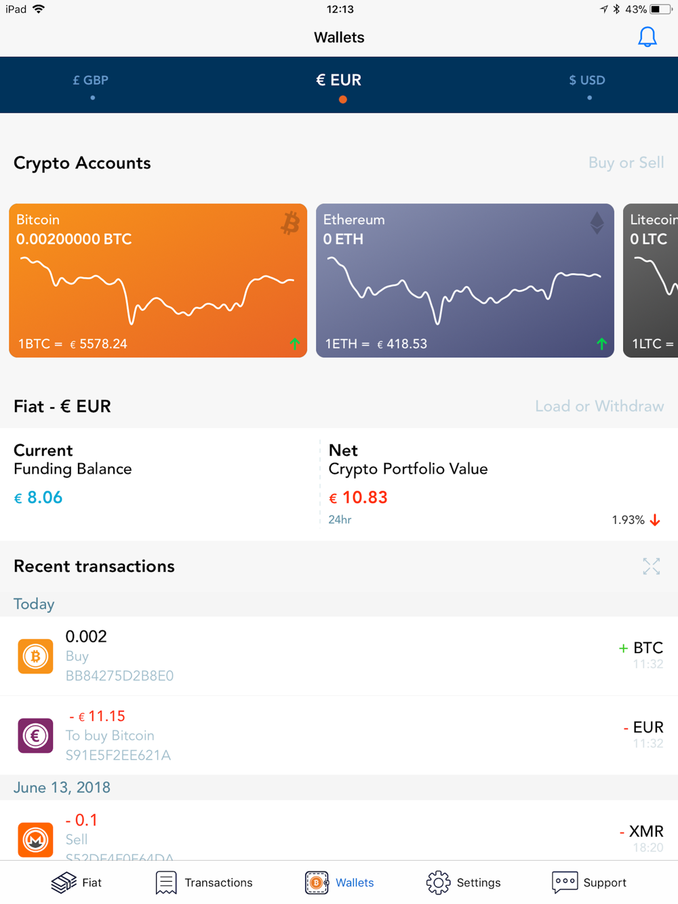This screenshot has height=904, width=678.
Task: Select the € EUR currency tab
Action: [339, 81]
